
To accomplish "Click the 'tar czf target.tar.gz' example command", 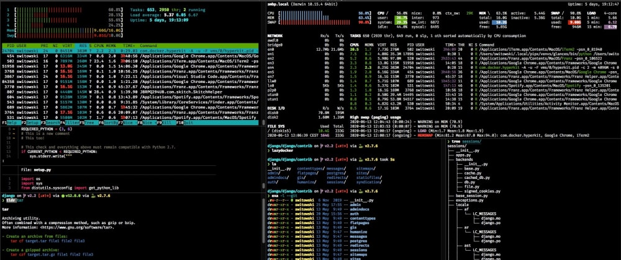I will [x=52, y=255].
